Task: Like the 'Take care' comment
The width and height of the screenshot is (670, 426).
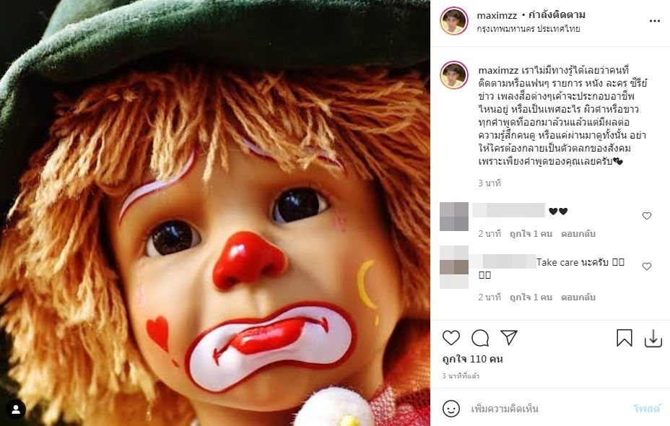Action: (x=647, y=266)
